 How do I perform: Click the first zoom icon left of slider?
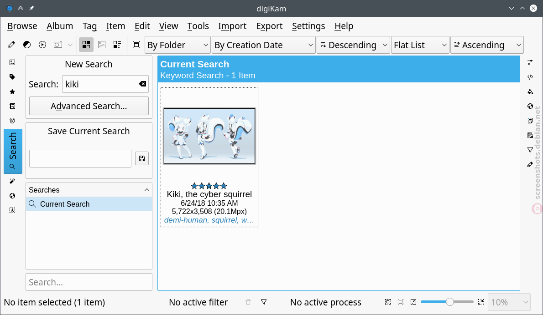coord(388,302)
